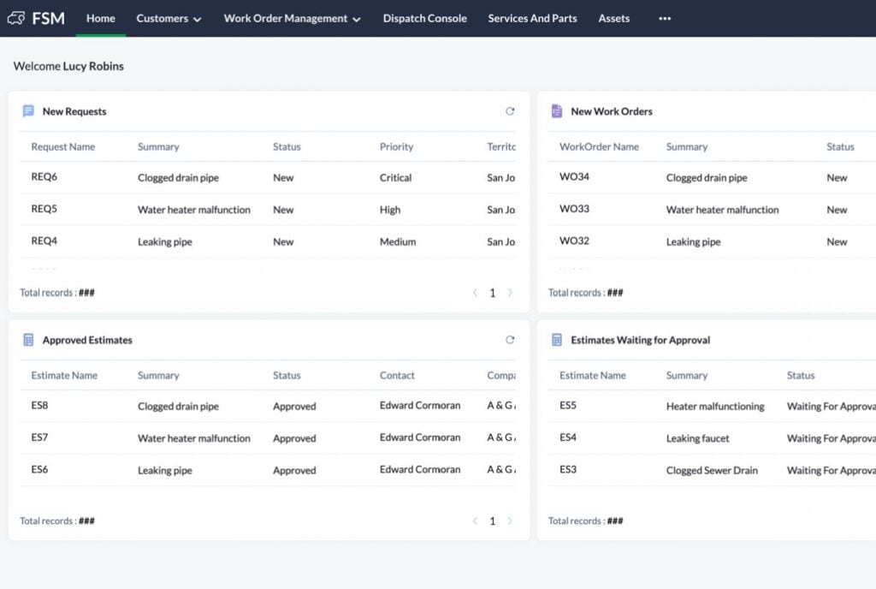Open the Home tab
This screenshot has height=589, width=876.
101,19
